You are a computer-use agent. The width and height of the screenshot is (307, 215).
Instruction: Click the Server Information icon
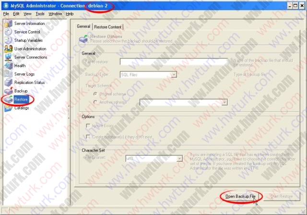[8, 24]
